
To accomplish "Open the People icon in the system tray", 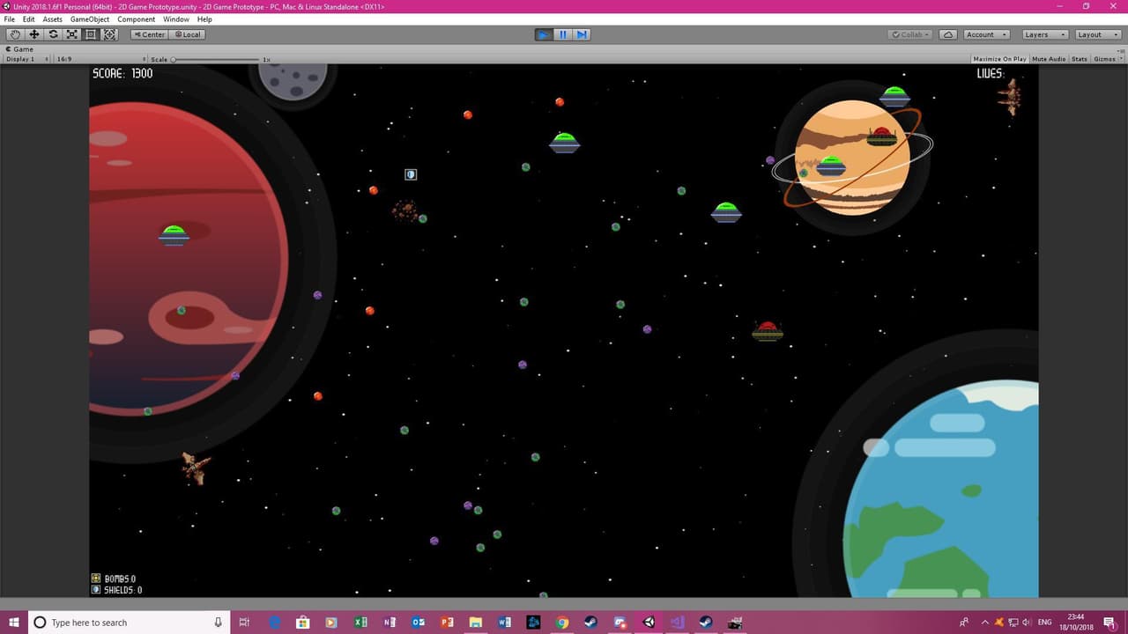I will tap(964, 623).
